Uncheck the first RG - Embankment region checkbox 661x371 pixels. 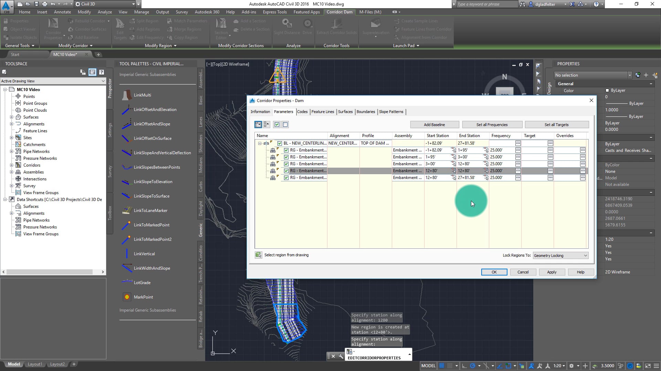point(286,150)
